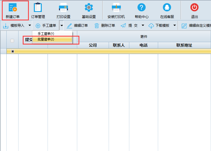211x151 pixels.
Task: Tick the header select-all checkbox
Action: click(x=12, y=41)
